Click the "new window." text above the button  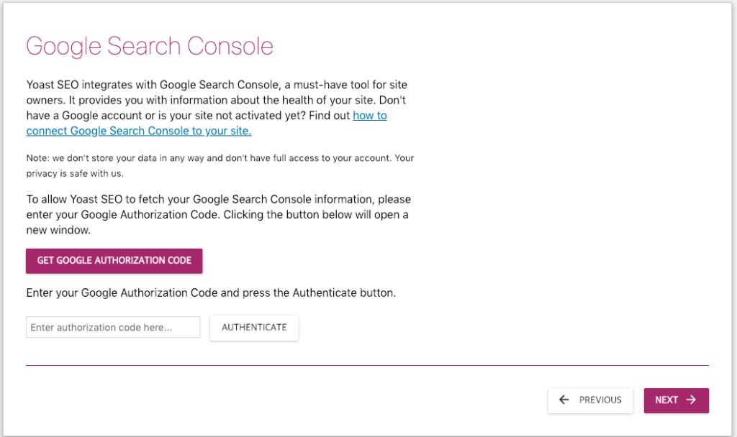57,231
